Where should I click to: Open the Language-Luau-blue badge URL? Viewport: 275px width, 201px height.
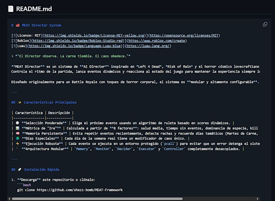[75, 46]
